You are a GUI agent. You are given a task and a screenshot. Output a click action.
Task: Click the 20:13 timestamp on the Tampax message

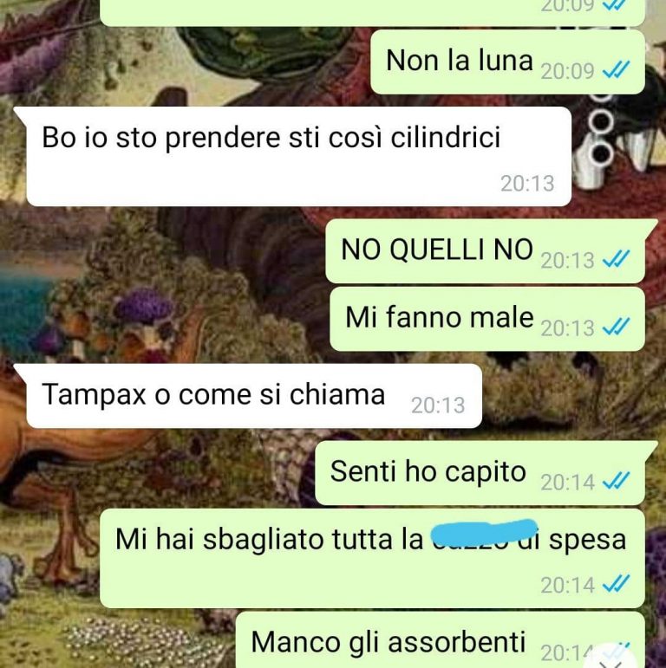438,405
